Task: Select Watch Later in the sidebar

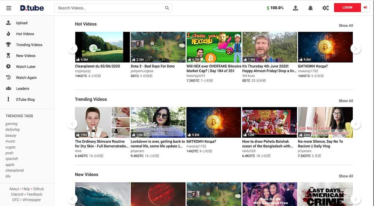Action: tap(26, 66)
